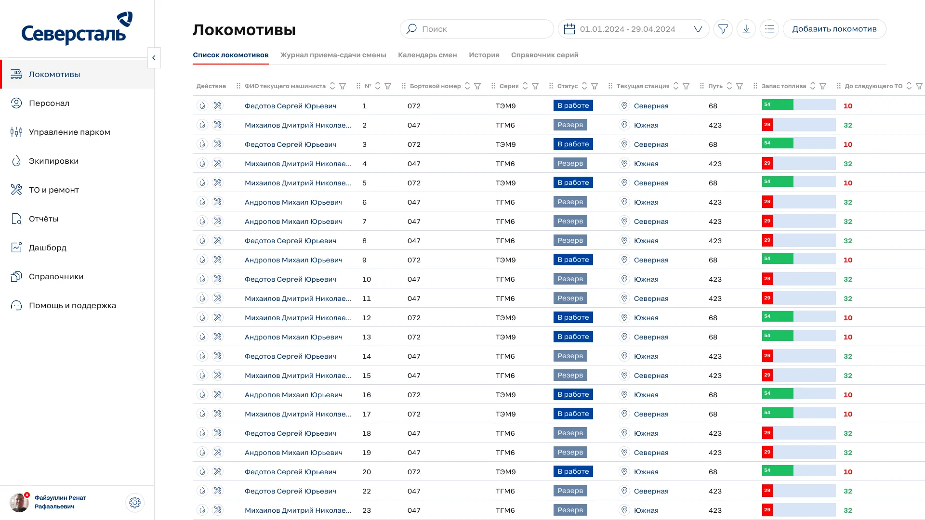Sort by ФИО текущего машиниста arrows

pos(332,86)
